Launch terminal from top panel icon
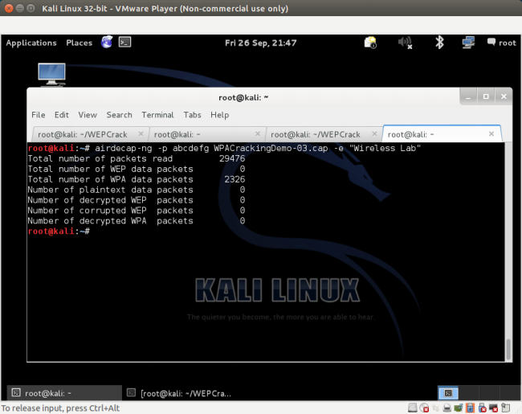 [124, 43]
